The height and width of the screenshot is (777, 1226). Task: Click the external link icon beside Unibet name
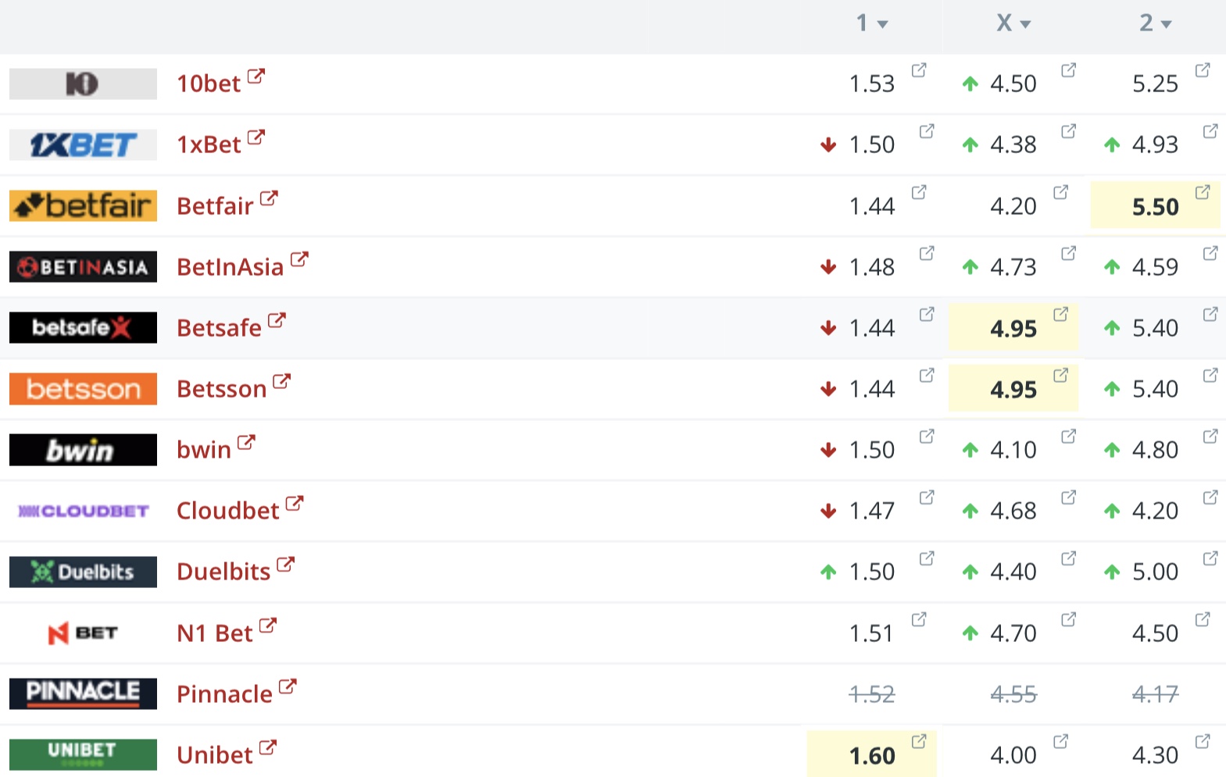tap(268, 748)
